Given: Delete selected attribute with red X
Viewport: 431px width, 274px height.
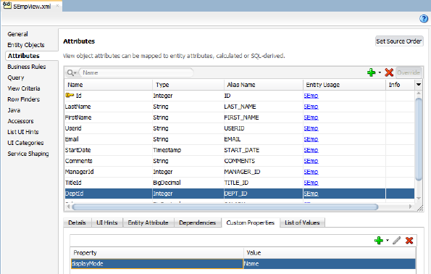Looking at the screenshot, I should click(x=389, y=72).
